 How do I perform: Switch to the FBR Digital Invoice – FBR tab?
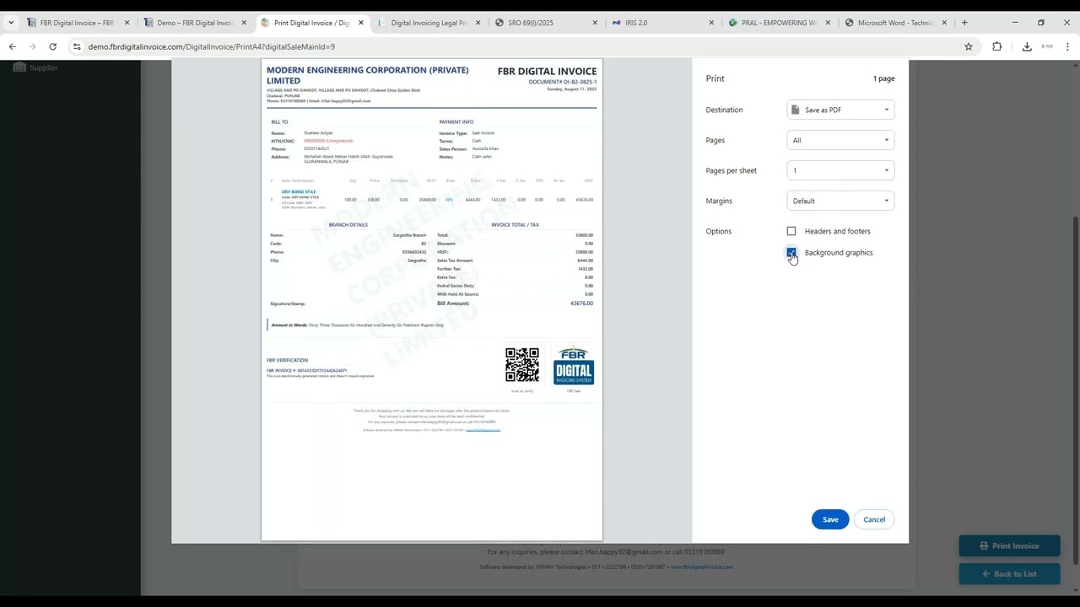tap(76, 23)
